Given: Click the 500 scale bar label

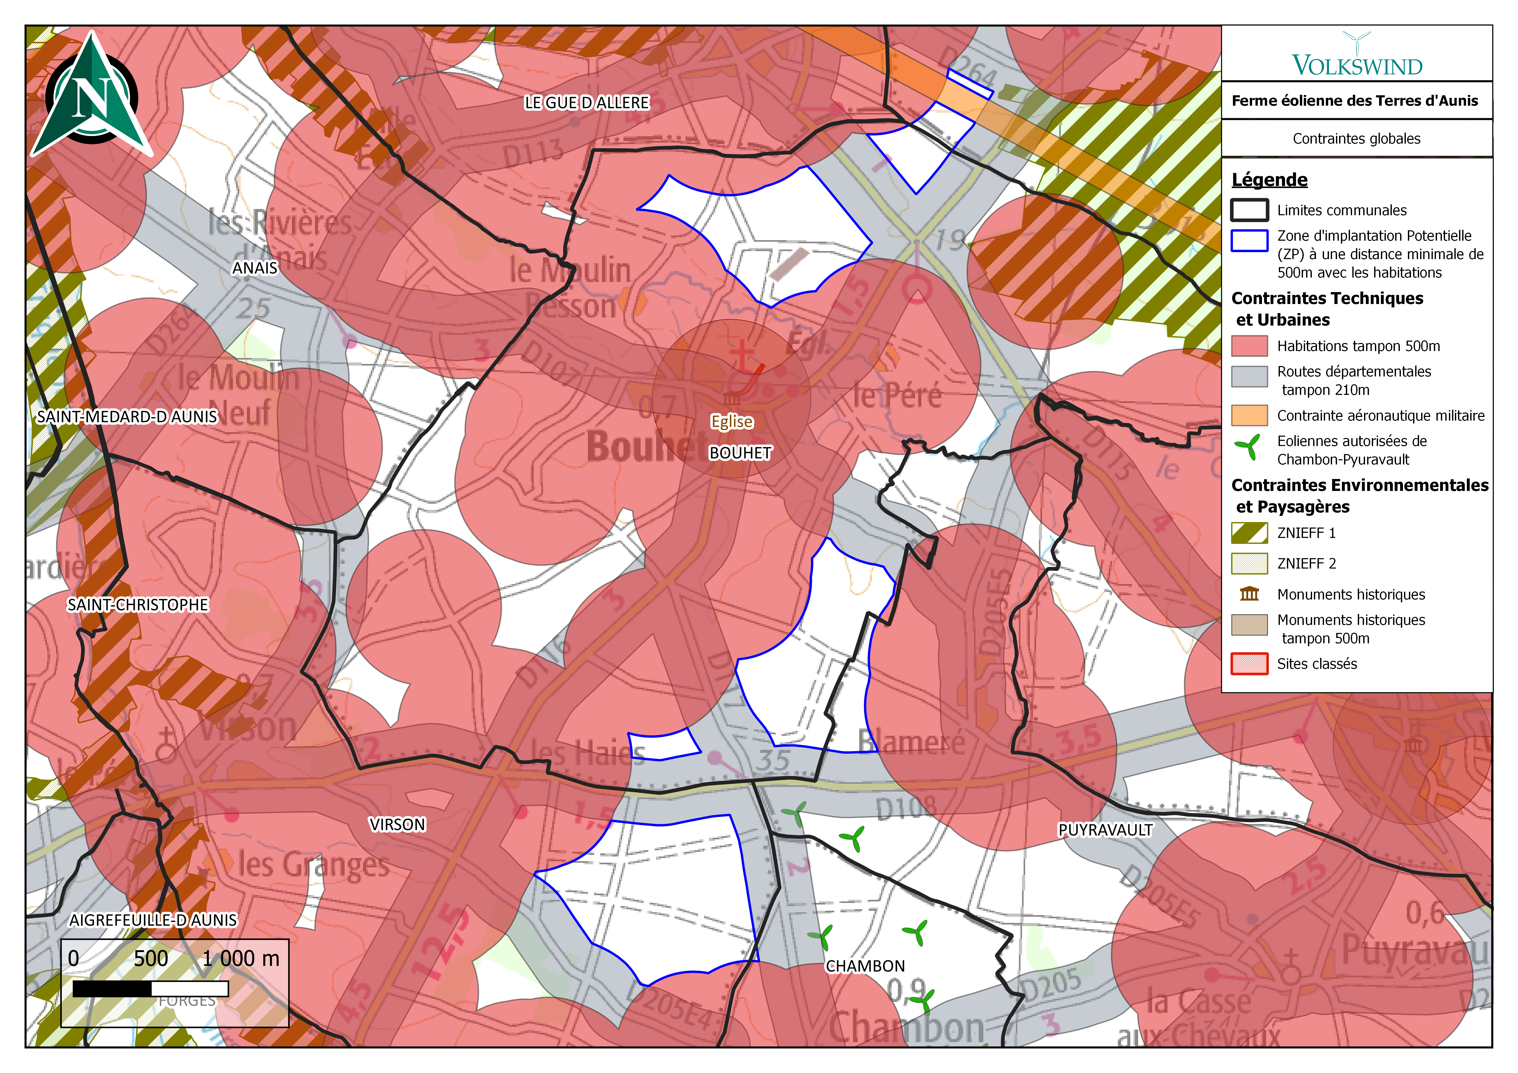Looking at the screenshot, I should (x=151, y=959).
